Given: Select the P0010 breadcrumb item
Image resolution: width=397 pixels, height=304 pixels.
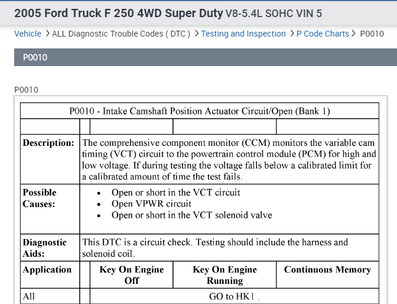Looking at the screenshot, I should 372,34.
